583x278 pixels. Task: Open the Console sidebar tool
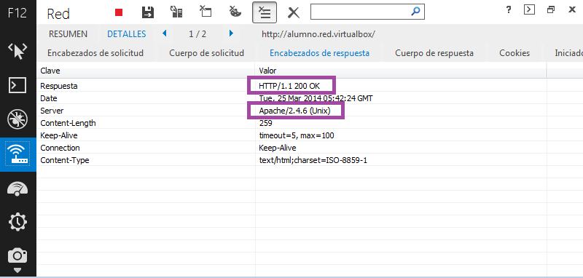point(17,85)
